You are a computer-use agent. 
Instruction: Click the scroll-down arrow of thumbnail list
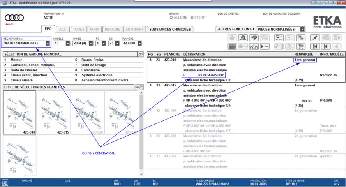point(141,174)
